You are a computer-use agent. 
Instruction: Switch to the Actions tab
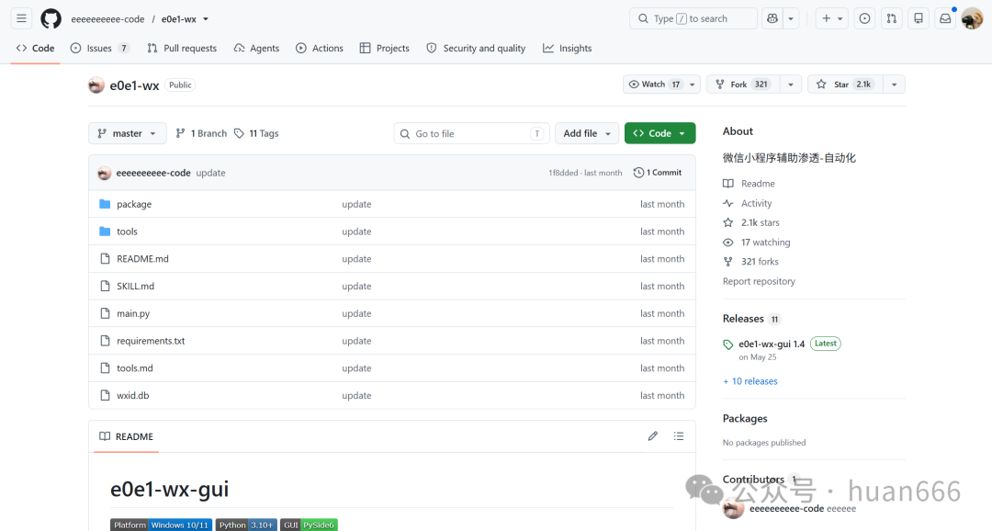click(320, 48)
